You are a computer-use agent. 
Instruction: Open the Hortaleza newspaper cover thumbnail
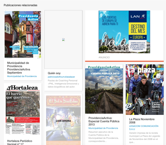tap(23, 110)
